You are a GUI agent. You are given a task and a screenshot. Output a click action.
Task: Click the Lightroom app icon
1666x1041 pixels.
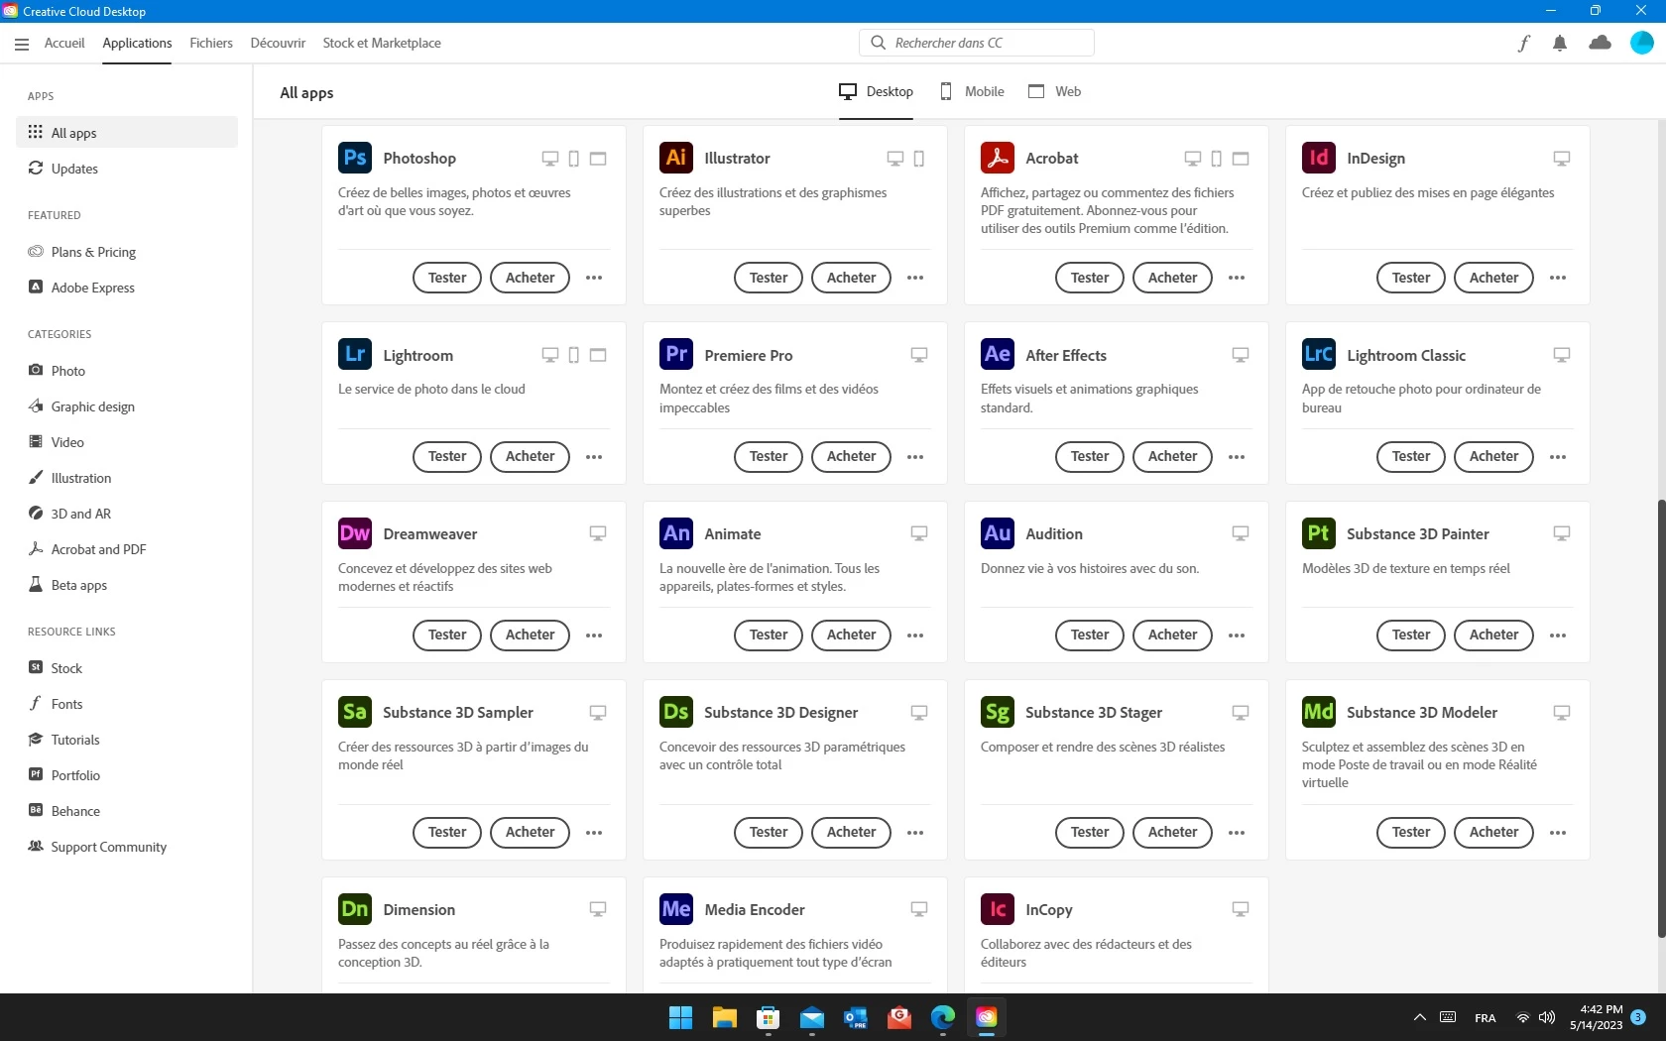click(355, 355)
